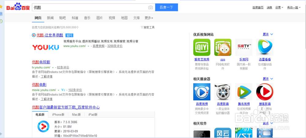Open the 秀你一脸 user menu
The height and width of the screenshot is (138, 306).
coord(294,8)
